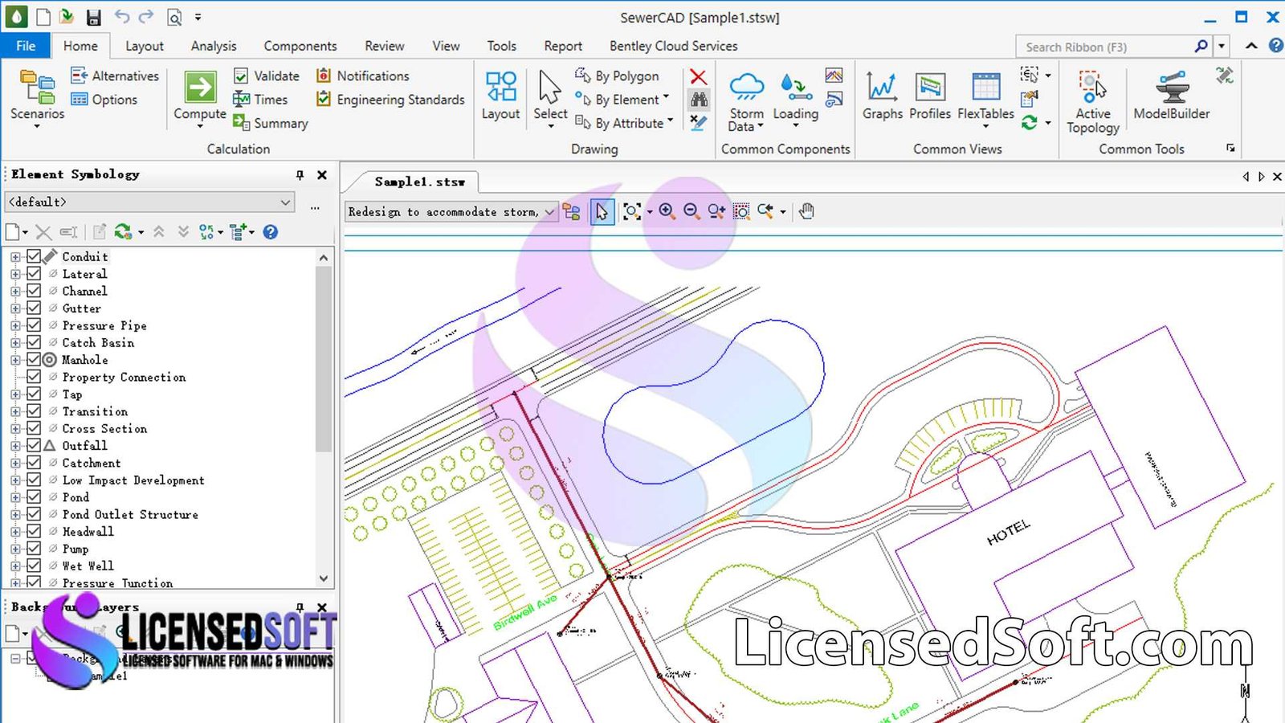Image resolution: width=1285 pixels, height=723 pixels.
Task: Open Loading component
Action: pyautogui.click(x=795, y=99)
